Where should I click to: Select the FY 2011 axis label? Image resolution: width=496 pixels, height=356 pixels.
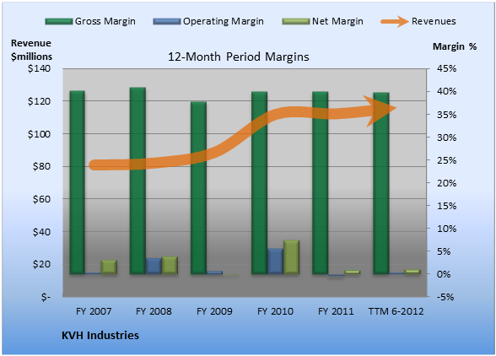click(336, 311)
